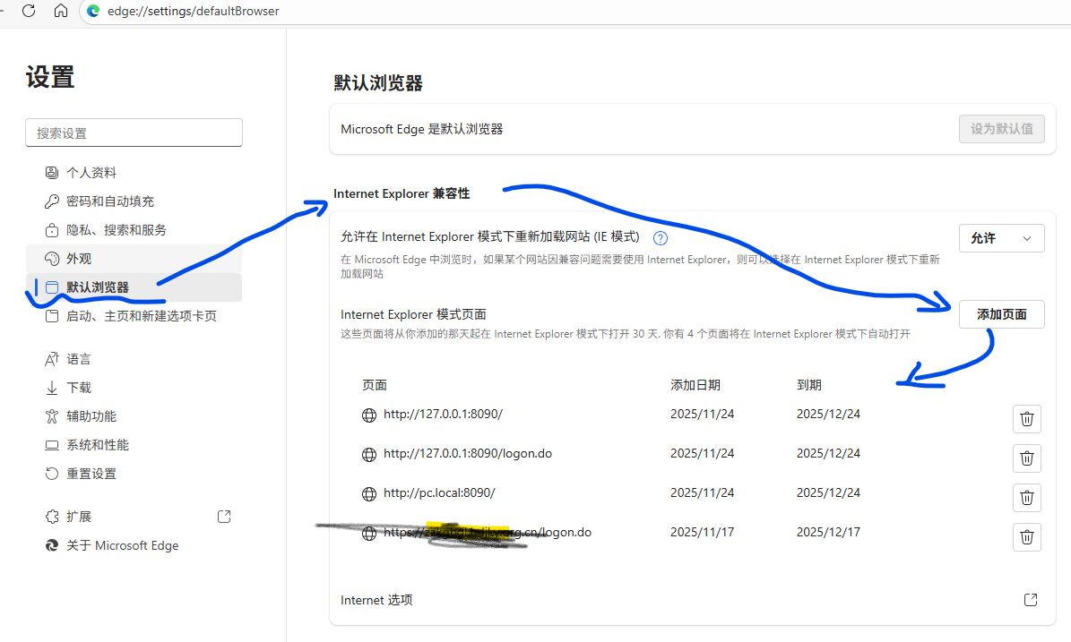
Task: Click the browser refresh icon
Action: (29, 11)
